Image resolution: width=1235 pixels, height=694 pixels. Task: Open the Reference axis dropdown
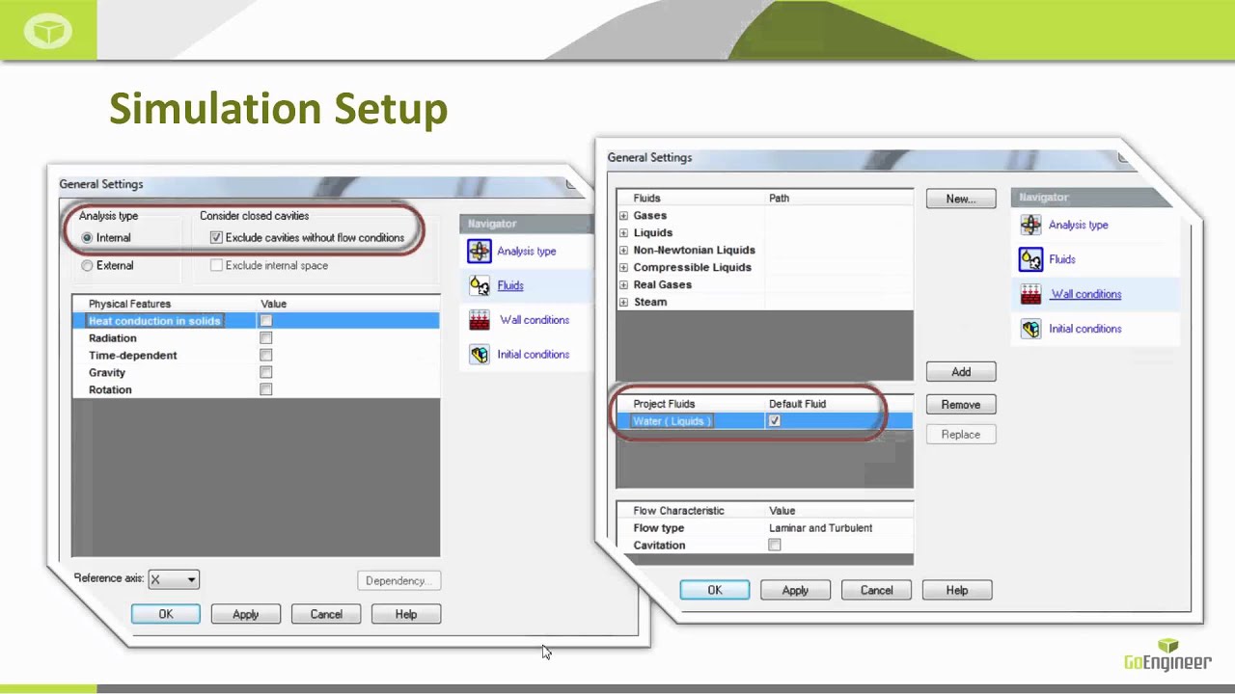pyautogui.click(x=174, y=579)
